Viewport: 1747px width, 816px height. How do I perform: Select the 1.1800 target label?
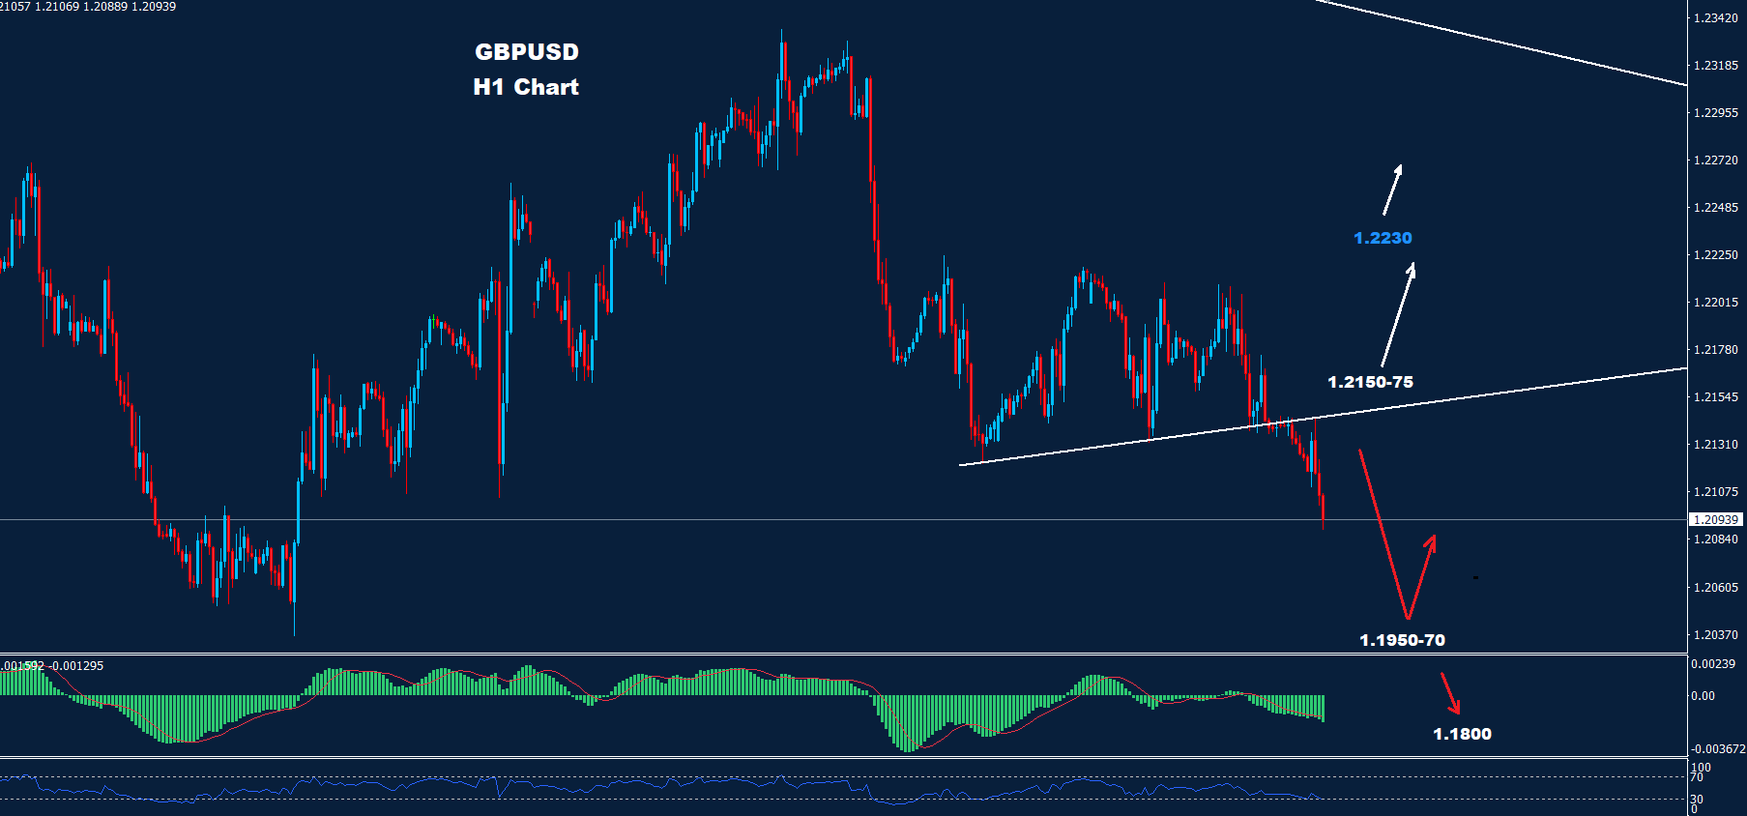click(1462, 734)
